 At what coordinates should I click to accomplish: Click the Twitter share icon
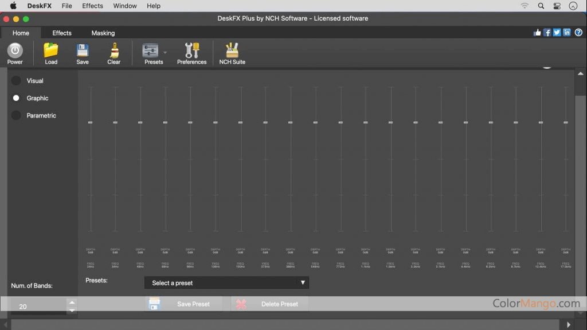click(557, 33)
